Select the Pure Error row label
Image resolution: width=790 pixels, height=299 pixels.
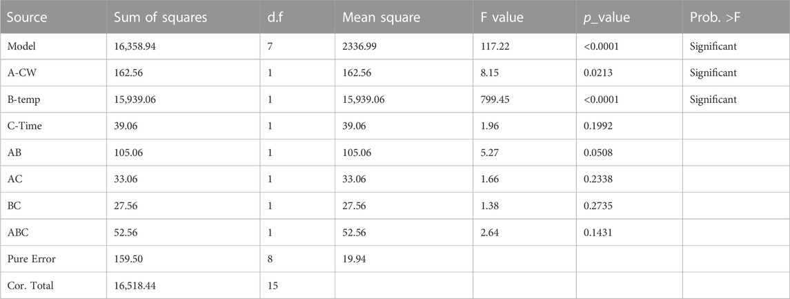31,259
